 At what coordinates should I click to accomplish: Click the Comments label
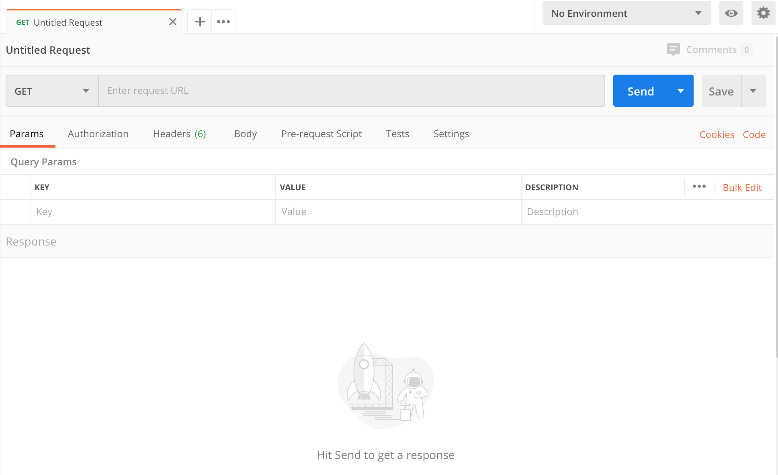[712, 50]
